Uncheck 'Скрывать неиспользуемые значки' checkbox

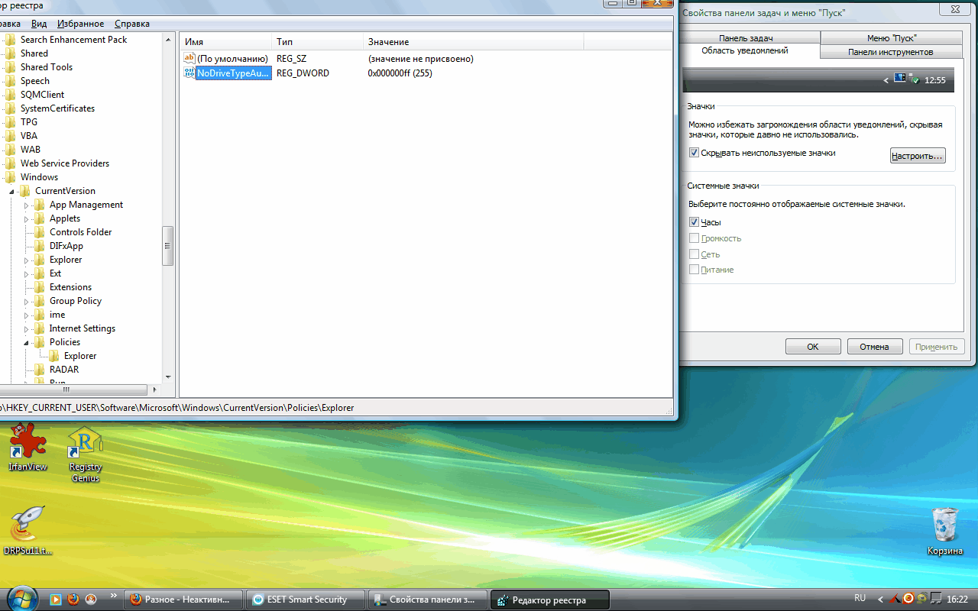[x=694, y=153]
